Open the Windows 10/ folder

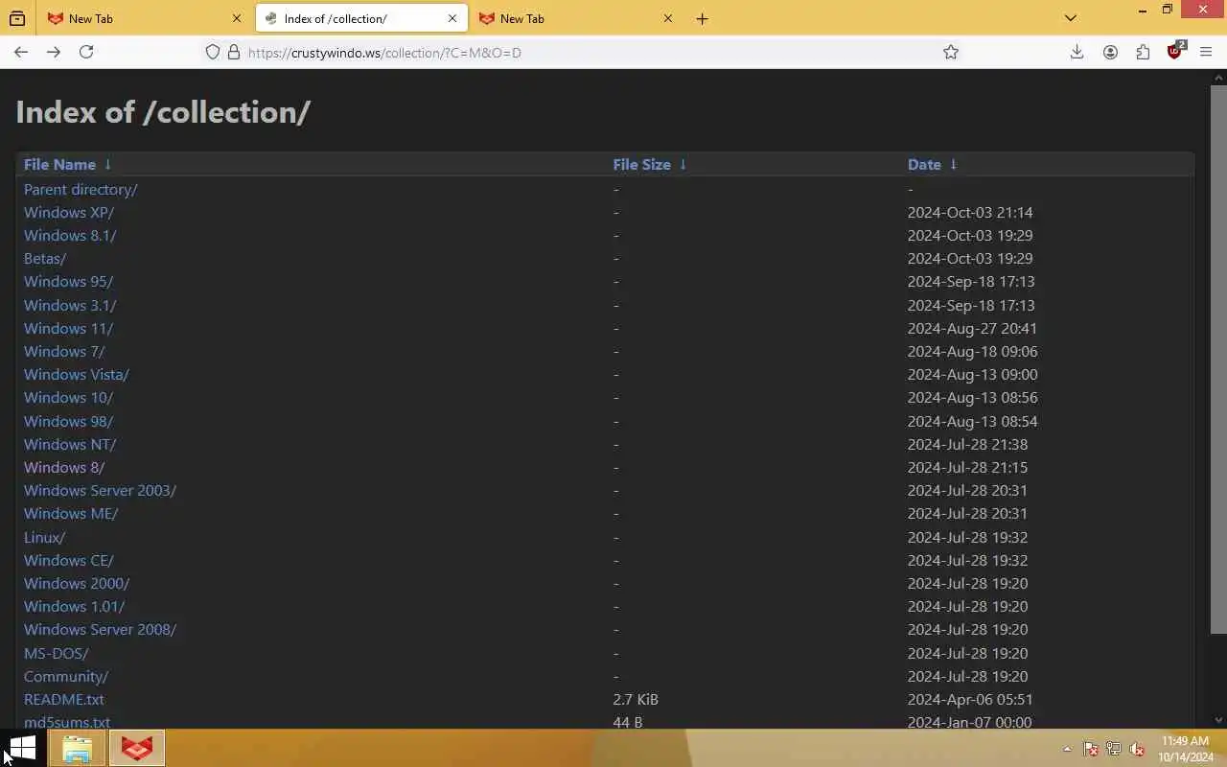click(x=68, y=398)
